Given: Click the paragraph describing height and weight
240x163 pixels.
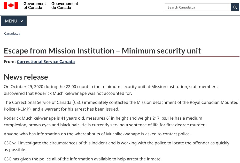Looking at the screenshot, I should [105, 121].
